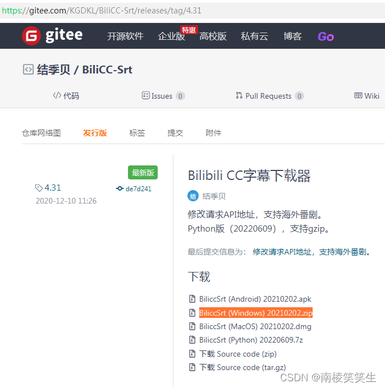The image size is (385, 388).
Task: Open the BiliCC-Srt repository name link
Action: (107, 70)
